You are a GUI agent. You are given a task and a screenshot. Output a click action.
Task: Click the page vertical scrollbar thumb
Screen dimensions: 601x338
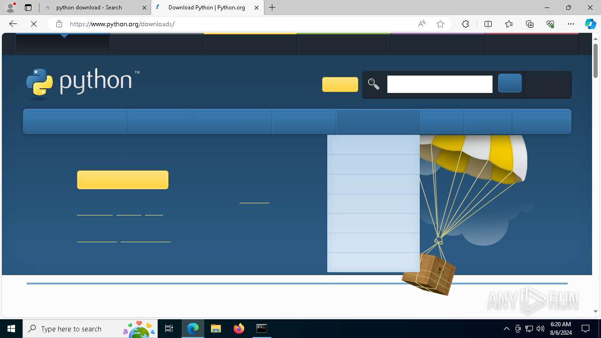(595, 60)
